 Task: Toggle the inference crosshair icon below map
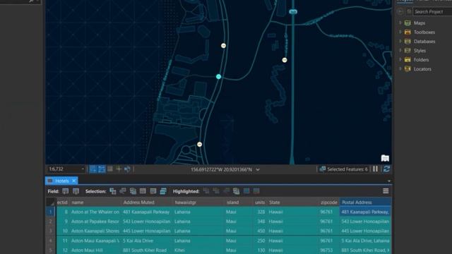pyautogui.click(x=119, y=169)
